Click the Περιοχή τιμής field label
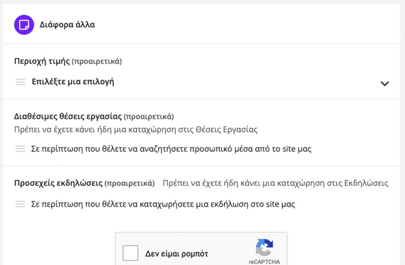 coord(42,62)
